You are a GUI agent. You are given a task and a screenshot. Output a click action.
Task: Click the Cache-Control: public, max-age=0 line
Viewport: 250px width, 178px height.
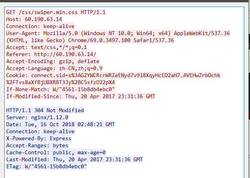pyautogui.click(x=56, y=152)
